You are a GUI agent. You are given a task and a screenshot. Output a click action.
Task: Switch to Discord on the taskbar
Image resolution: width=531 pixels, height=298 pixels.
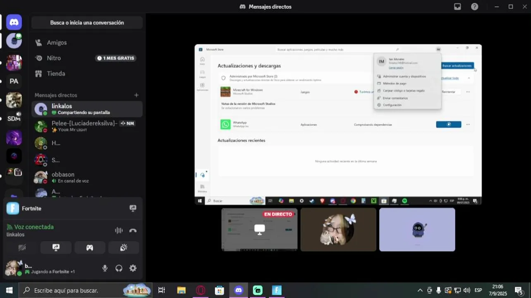(239, 291)
